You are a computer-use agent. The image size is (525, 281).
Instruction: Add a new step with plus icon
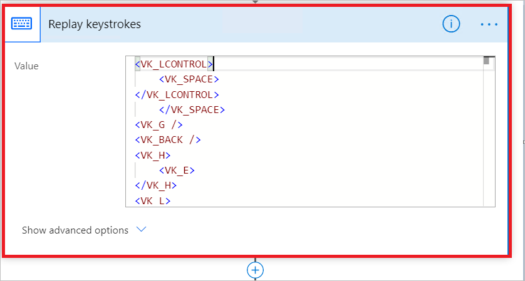point(255,270)
